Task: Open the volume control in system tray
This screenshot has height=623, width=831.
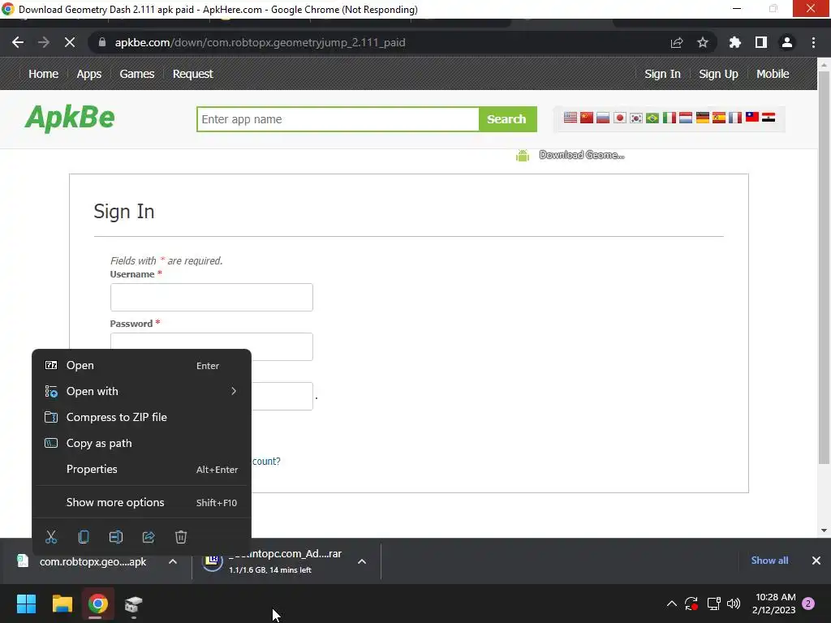Action: 734,604
